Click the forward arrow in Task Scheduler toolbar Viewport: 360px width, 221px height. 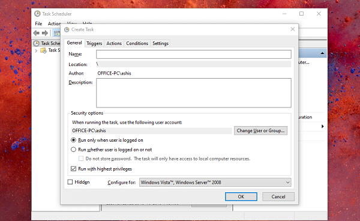(x=45, y=33)
